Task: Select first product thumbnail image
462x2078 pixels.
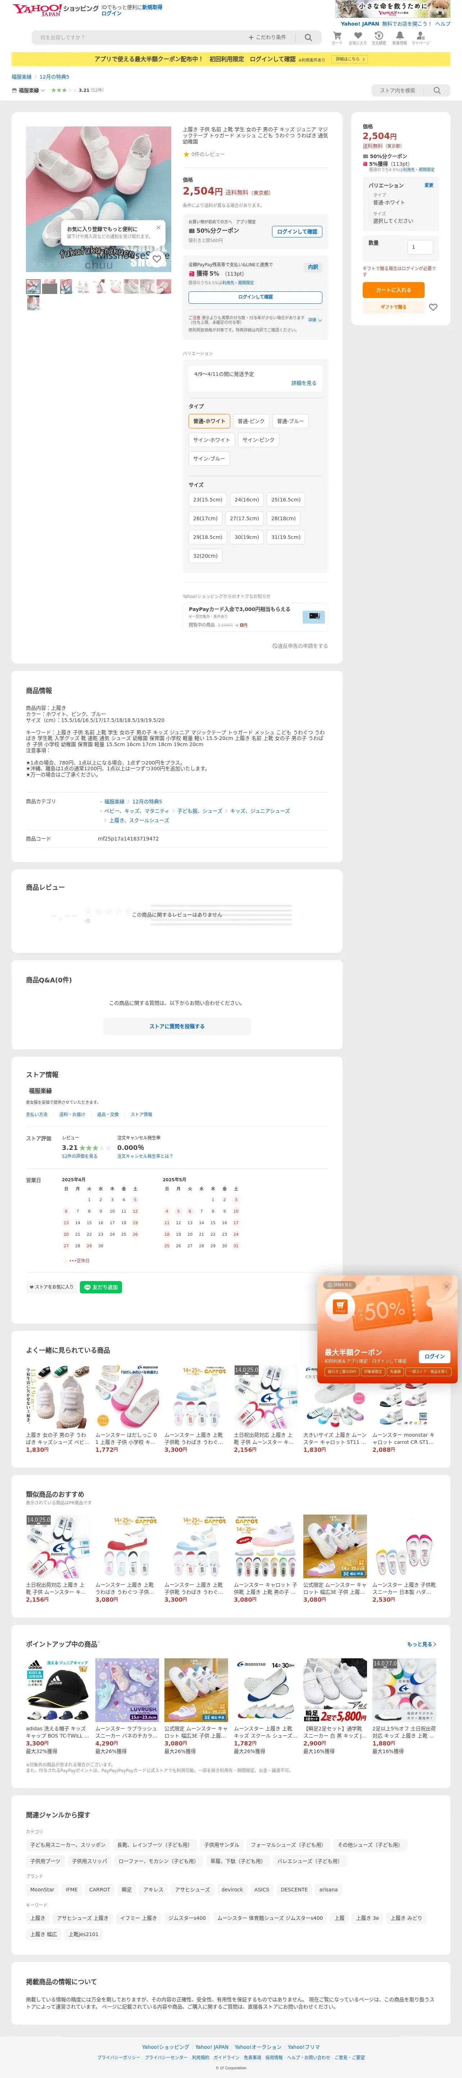Action: tap(33, 286)
